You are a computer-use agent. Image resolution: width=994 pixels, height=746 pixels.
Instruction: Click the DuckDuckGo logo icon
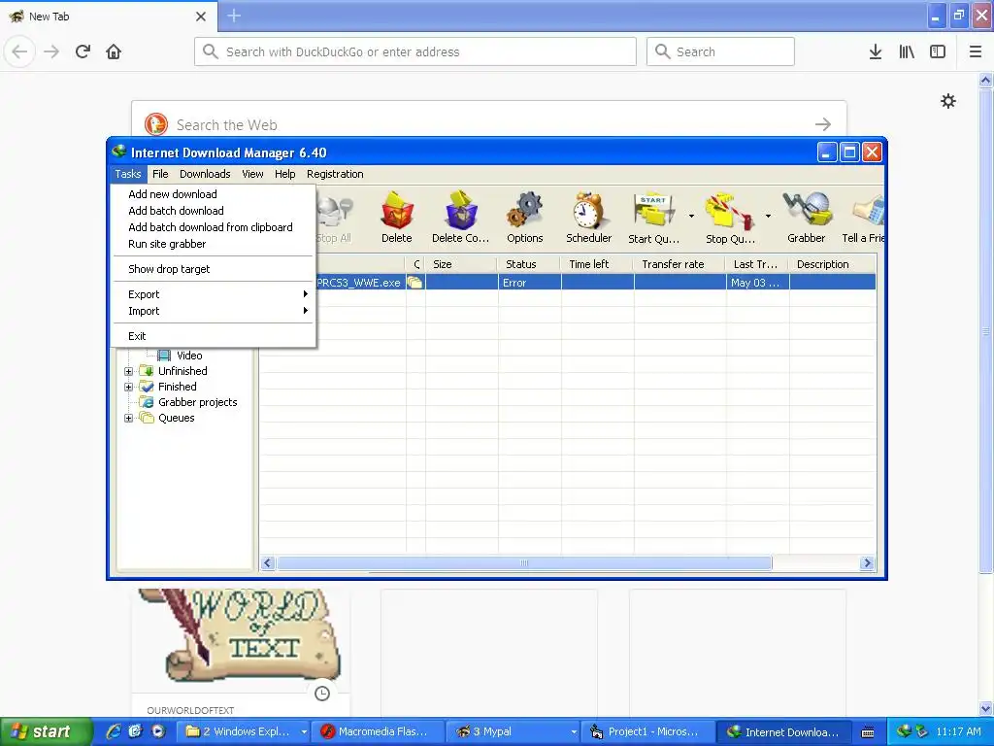pos(156,123)
